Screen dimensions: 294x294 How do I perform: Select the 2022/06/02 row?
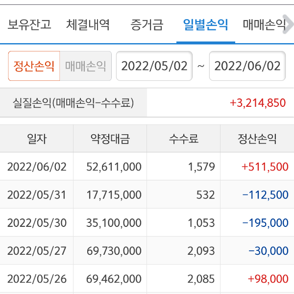tap(37, 167)
